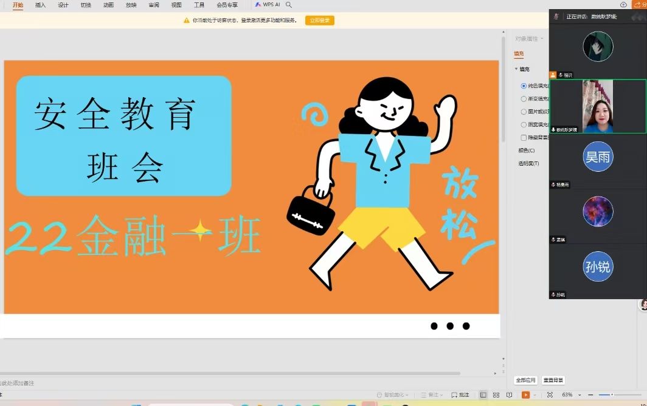Screen dimensions: 647x406
Task: Open WPS AI assistant
Action: [267, 5]
